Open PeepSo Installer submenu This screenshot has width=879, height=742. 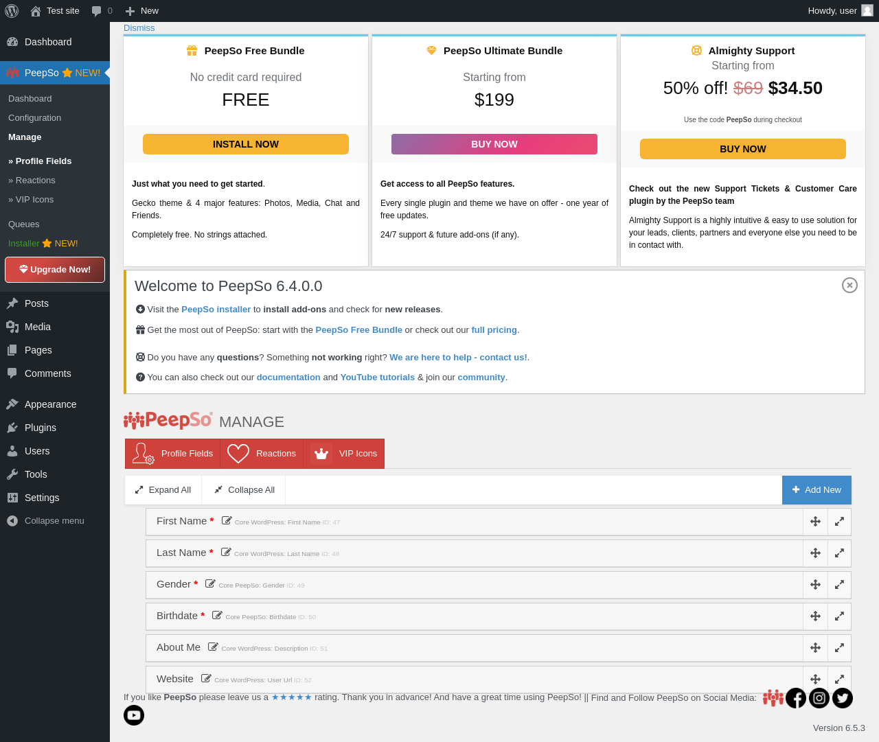pos(43,244)
